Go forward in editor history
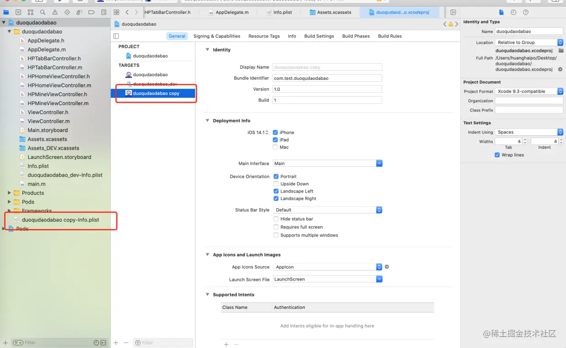This screenshot has height=348, width=566. point(136,12)
